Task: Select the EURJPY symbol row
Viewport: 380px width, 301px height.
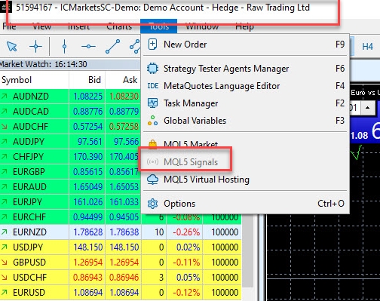Action: pos(70,202)
